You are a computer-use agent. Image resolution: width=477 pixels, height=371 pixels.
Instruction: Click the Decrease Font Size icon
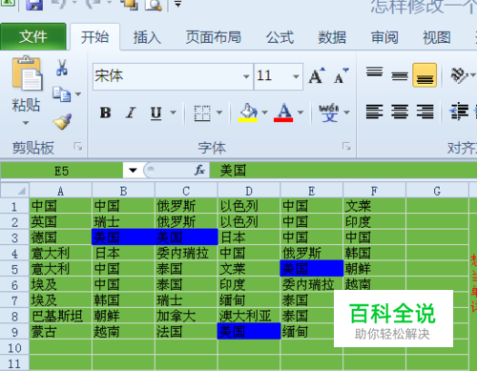[x=342, y=75]
